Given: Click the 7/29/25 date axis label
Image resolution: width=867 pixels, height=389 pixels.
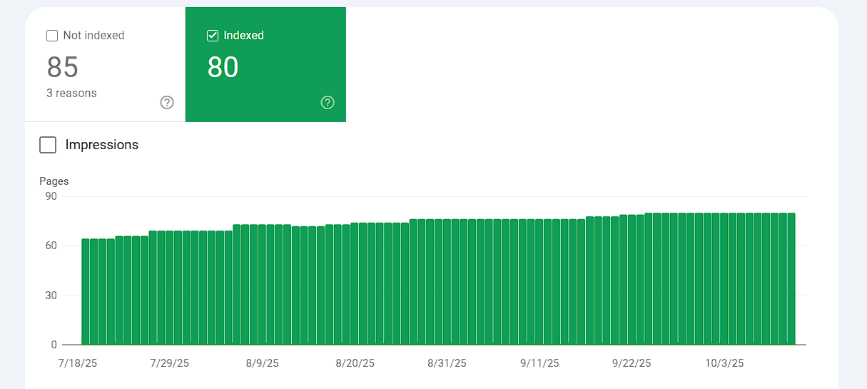Looking at the screenshot, I should pyautogui.click(x=170, y=363).
